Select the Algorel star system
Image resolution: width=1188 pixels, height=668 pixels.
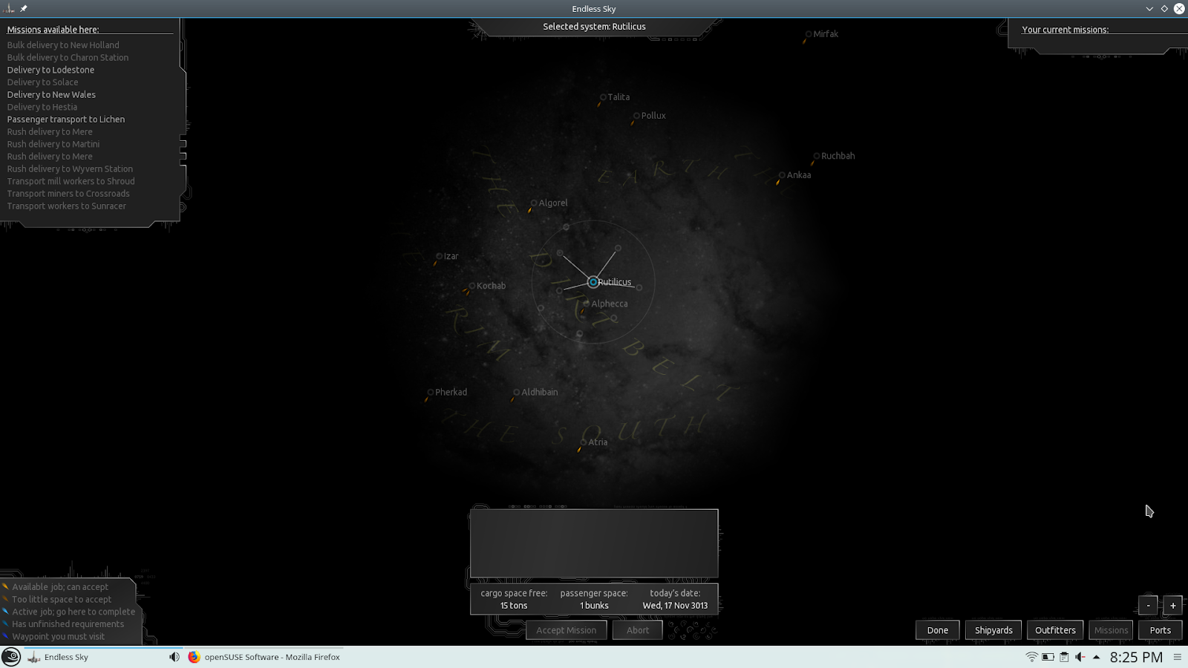(x=533, y=203)
